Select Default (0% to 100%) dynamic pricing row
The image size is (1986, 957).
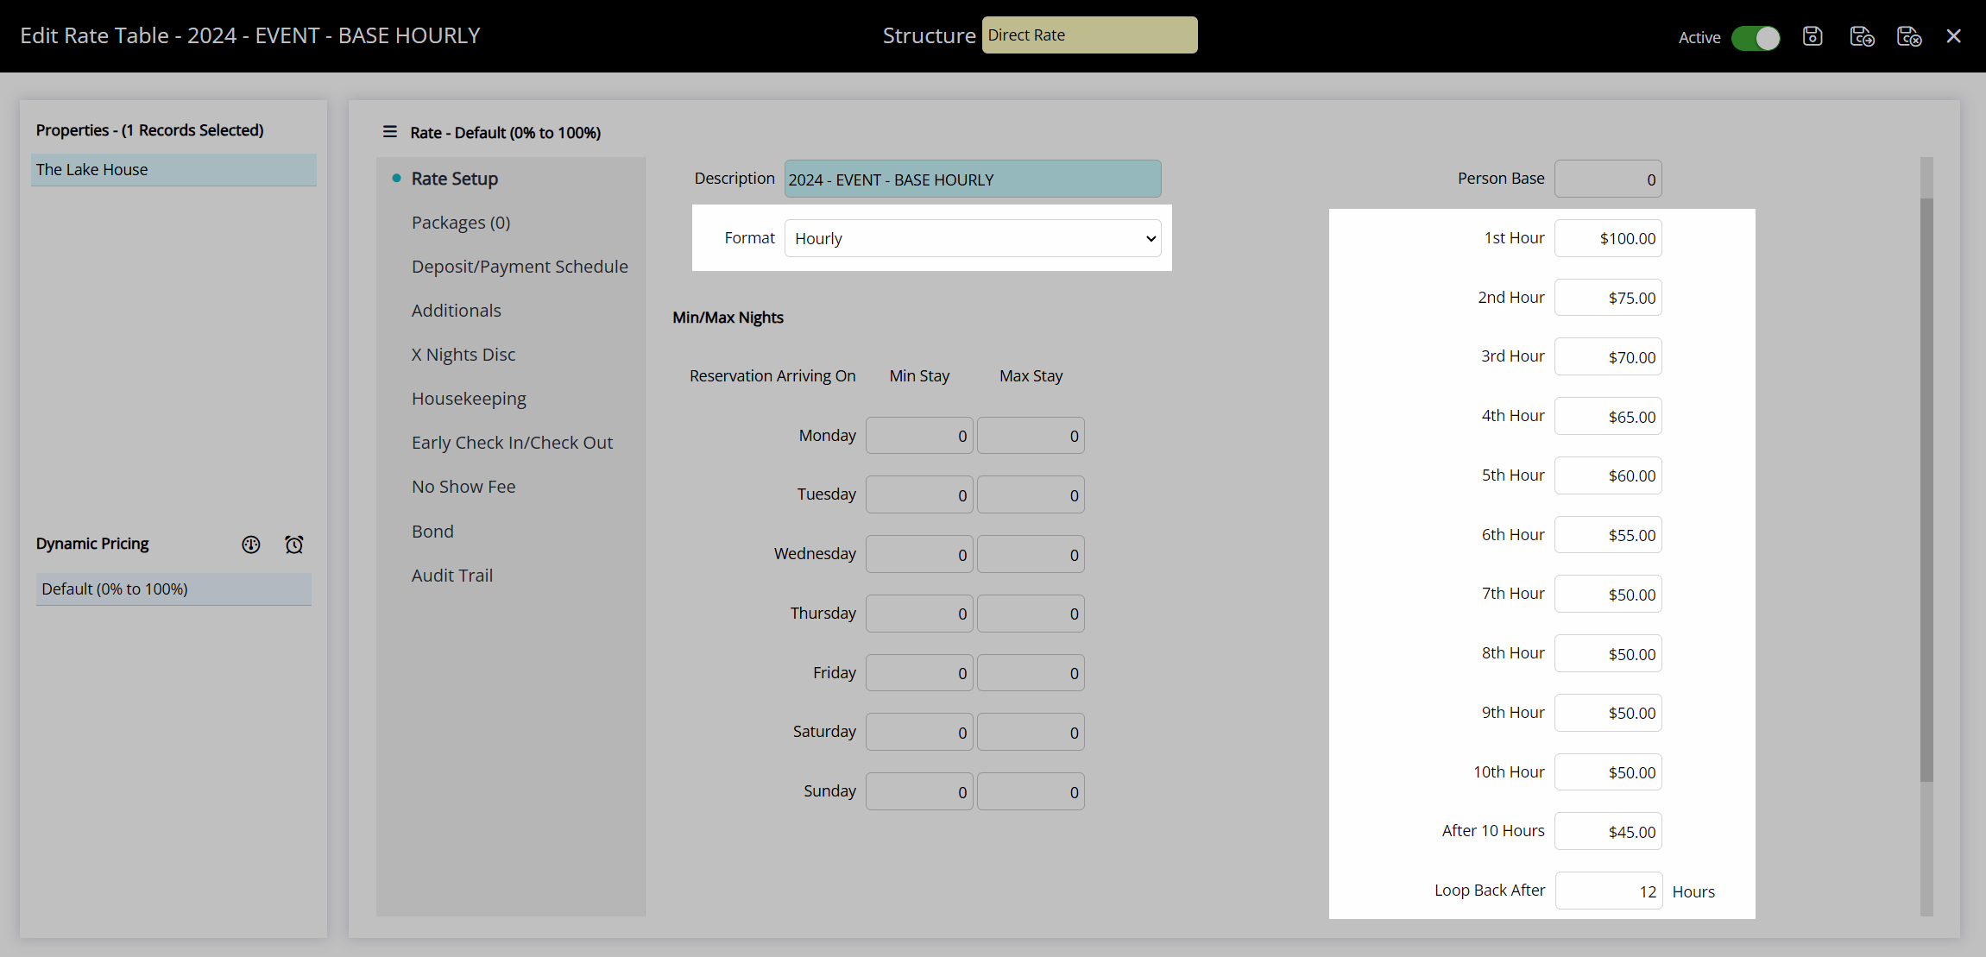pyautogui.click(x=173, y=589)
